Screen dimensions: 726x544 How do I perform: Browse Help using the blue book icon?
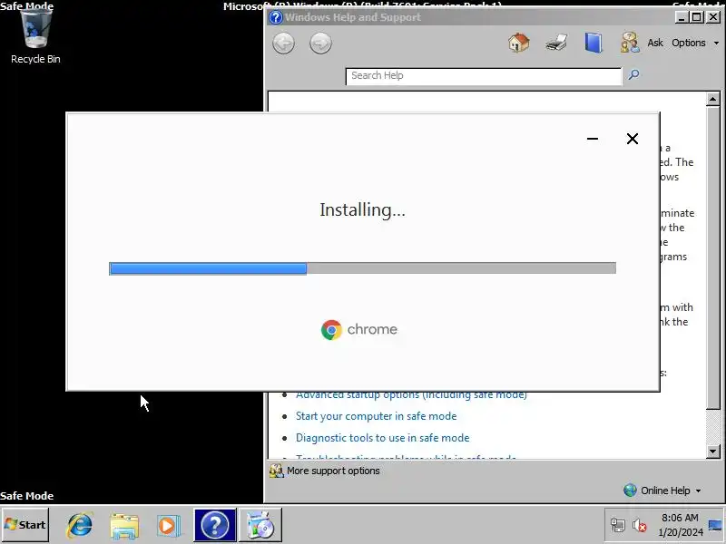pyautogui.click(x=594, y=43)
